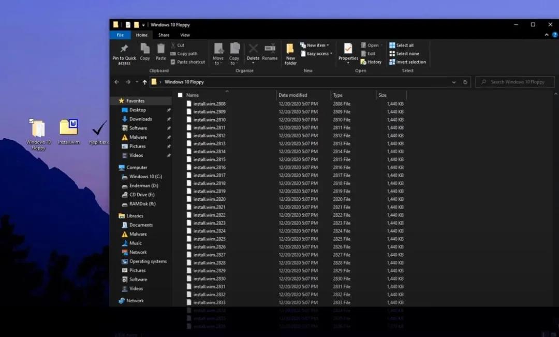This screenshot has width=559, height=337.
Task: Expand the New item dropdown
Action: click(x=316, y=45)
